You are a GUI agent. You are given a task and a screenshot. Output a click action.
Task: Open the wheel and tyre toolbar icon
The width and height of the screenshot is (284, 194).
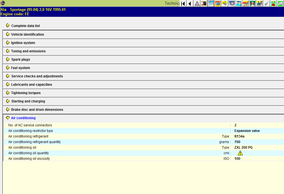click(232, 3)
